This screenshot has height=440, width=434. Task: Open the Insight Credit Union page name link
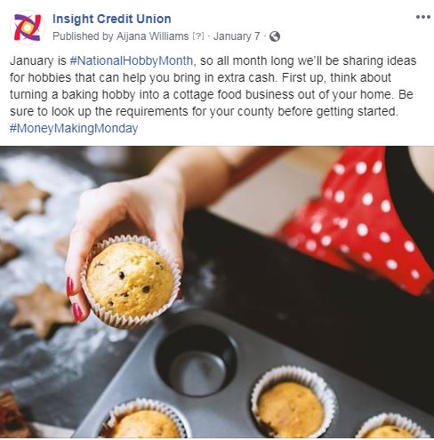point(112,19)
